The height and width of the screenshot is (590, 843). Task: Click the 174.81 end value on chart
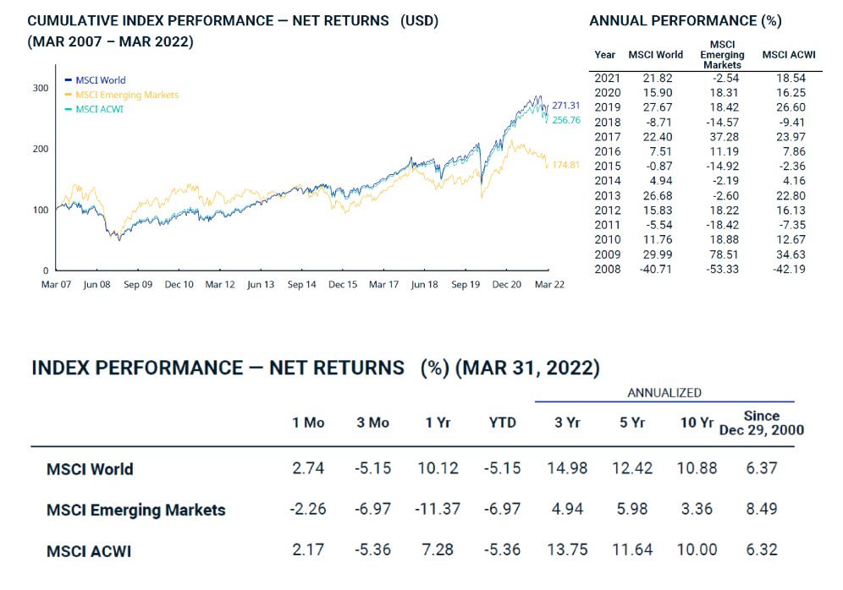pos(566,164)
